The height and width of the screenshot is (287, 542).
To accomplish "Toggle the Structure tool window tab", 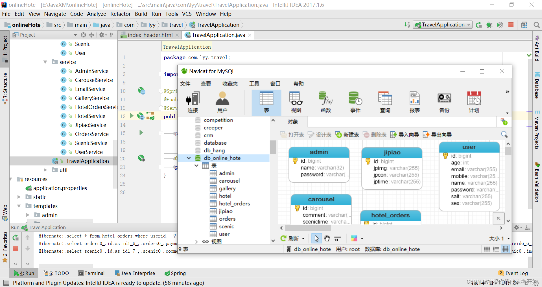I will click(5, 88).
